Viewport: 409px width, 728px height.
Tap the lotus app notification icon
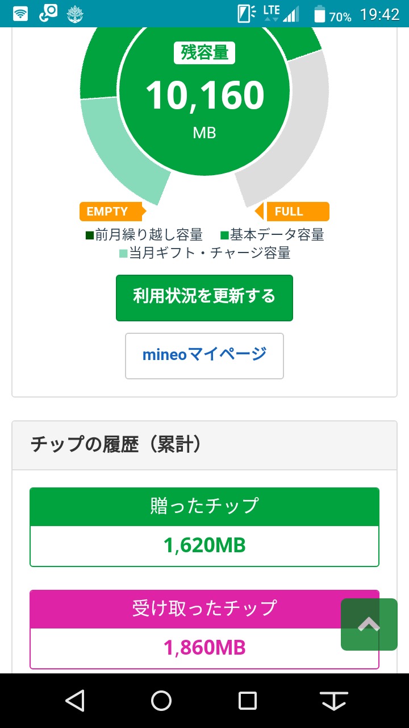tap(75, 14)
